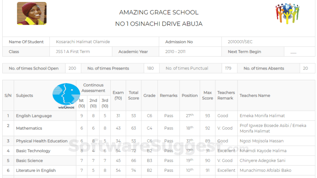Click the Academic Year 2010 - 2011 value
This screenshot has width=317, height=178.
175,52
